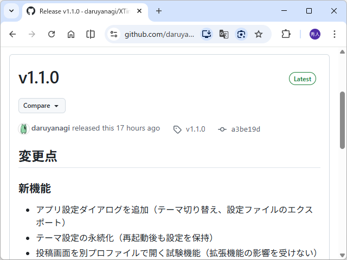Click the テーマ設定の永続化 bullet text

click(x=125, y=238)
